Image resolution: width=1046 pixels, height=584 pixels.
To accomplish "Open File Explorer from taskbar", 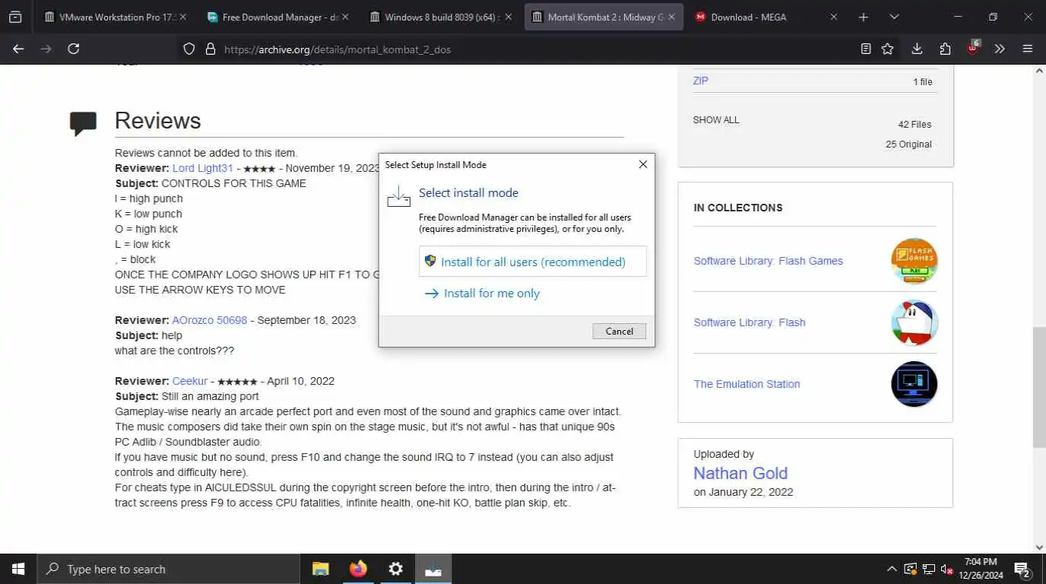I will (x=321, y=569).
